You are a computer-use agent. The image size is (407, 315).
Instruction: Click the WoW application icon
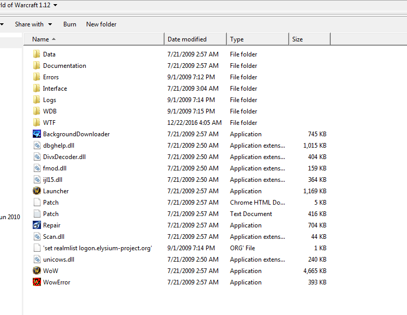pos(36,270)
